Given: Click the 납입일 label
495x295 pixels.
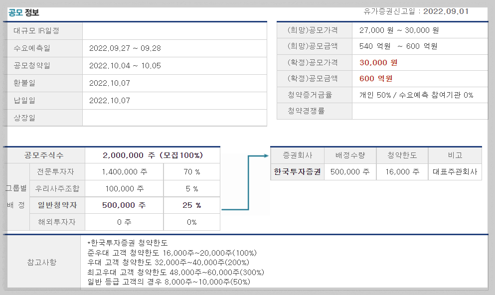Looking at the screenshot, I should point(24,100).
